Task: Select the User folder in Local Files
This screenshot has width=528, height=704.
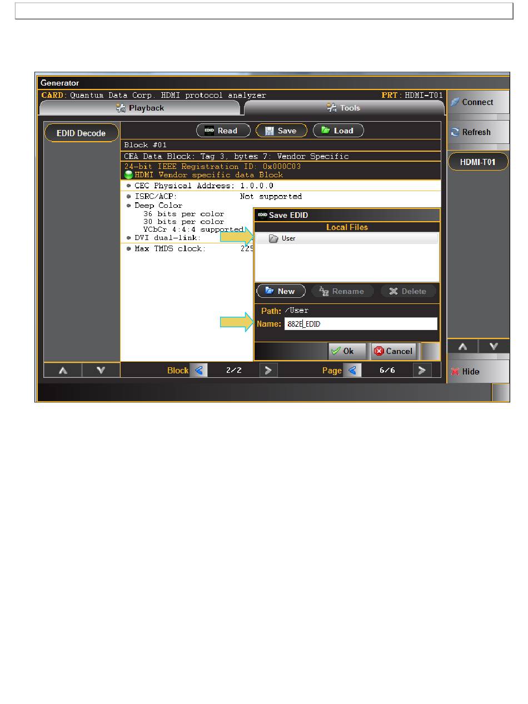Action: pos(347,238)
